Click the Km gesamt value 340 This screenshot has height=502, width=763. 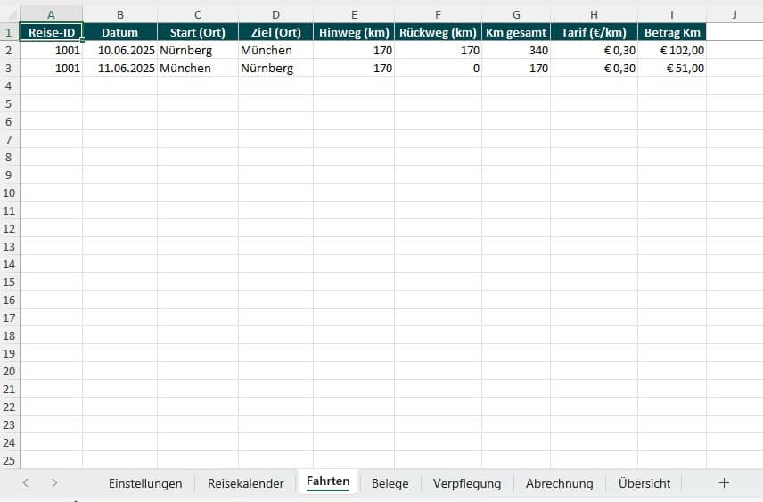[x=516, y=51]
